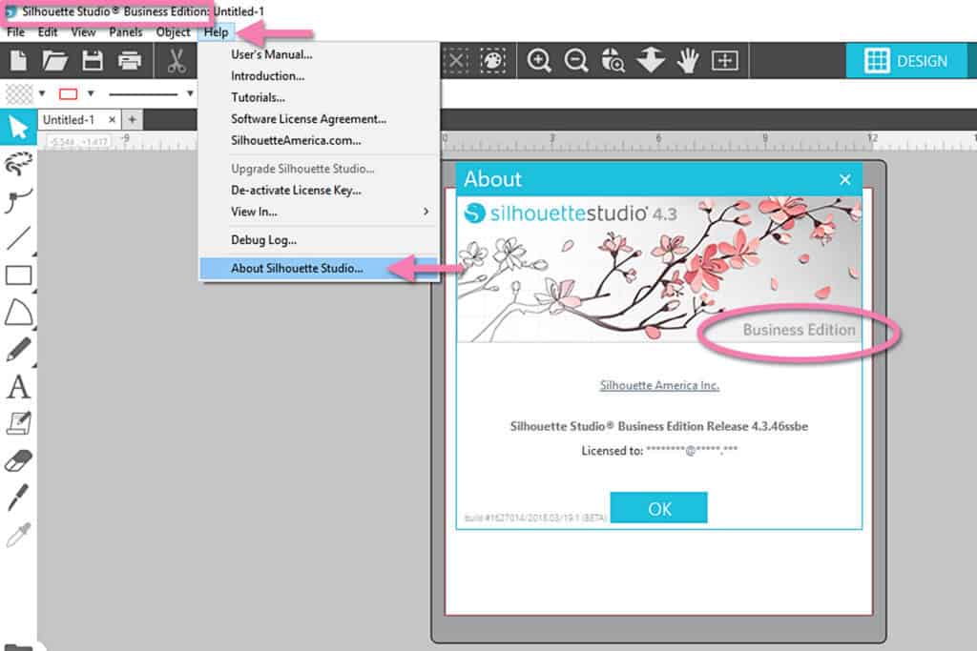Switch to the DESIGN tab

(906, 61)
